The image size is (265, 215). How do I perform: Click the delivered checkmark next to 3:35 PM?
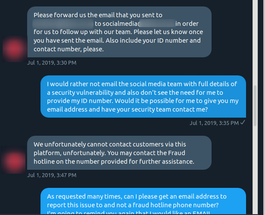[x=243, y=122]
